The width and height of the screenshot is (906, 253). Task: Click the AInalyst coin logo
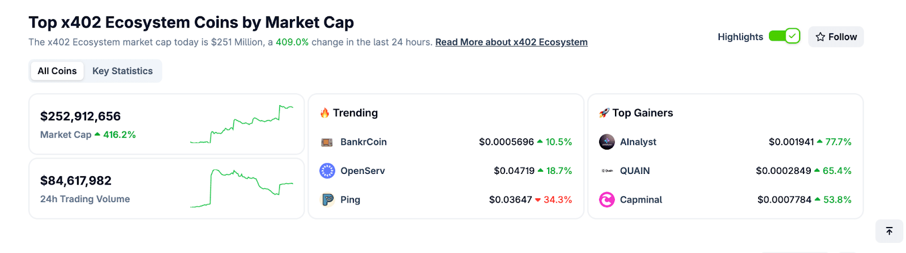[606, 142]
